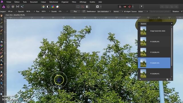Select the Flood Fill bucket tool

tap(1, 42)
